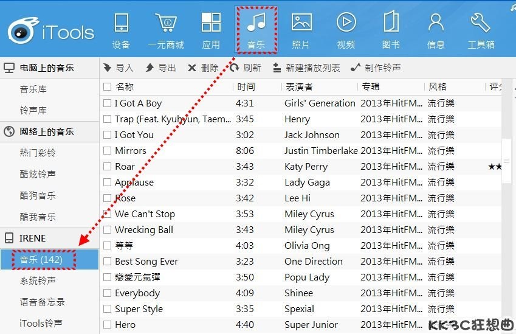
Task: Toggle the select-all checkbox beside 名称
Action: [x=108, y=86]
